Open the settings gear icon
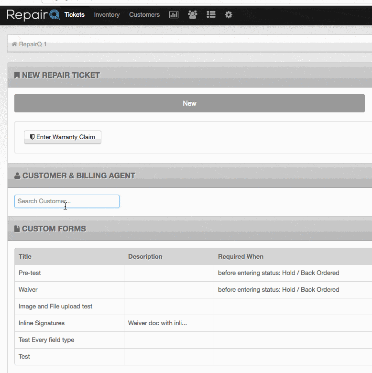The image size is (372, 373). 229,15
